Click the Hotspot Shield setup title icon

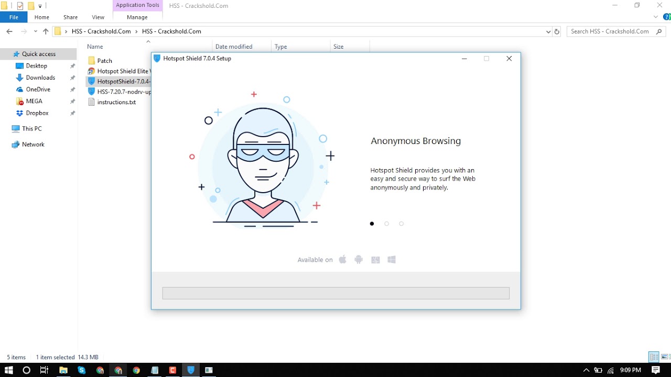point(157,59)
